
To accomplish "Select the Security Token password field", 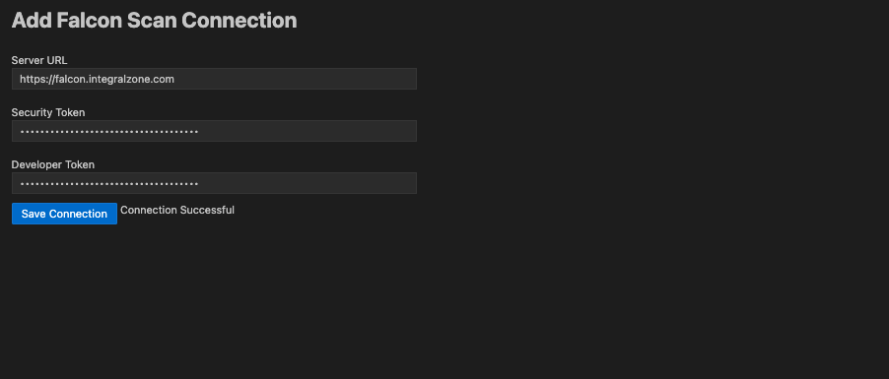I will tap(214, 131).
